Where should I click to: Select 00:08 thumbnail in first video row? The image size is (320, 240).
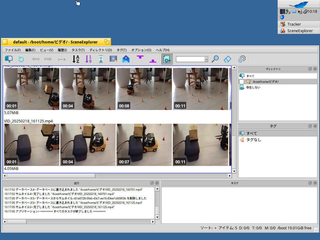coord(144,89)
